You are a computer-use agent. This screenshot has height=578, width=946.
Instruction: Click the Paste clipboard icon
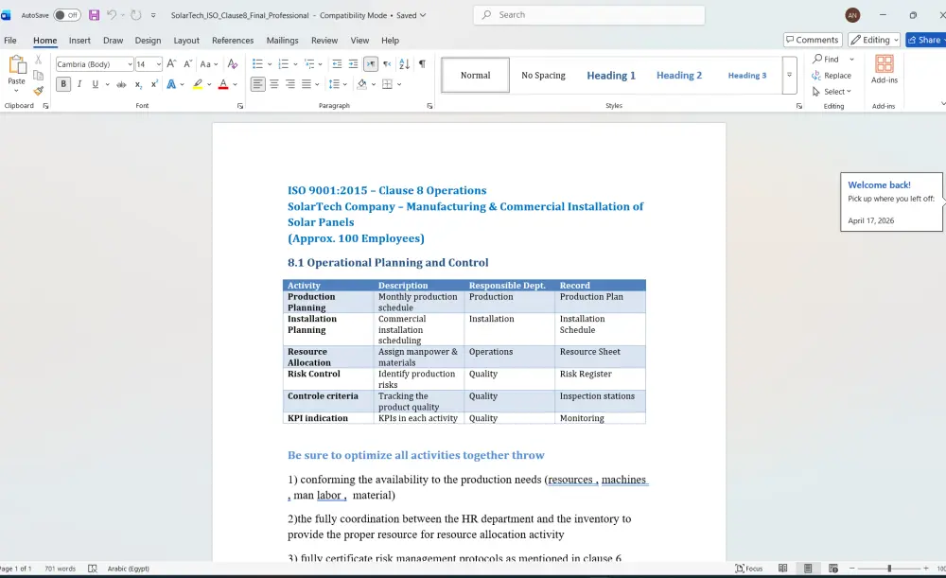tap(17, 64)
